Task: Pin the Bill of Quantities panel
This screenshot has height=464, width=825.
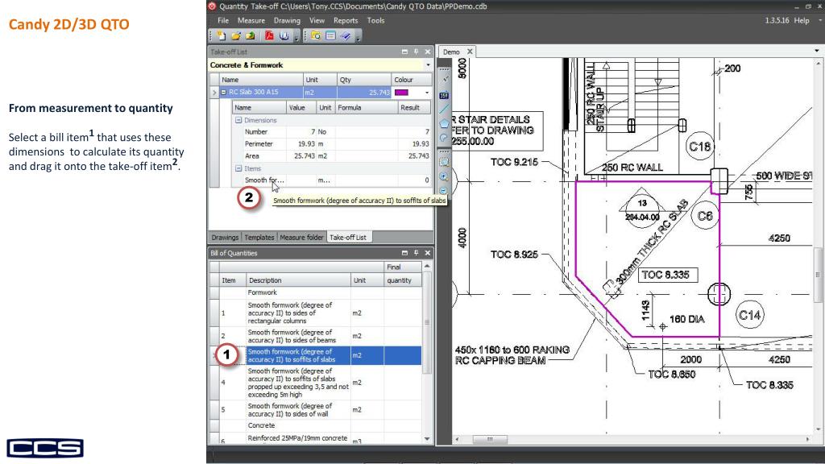Action: coord(417,253)
